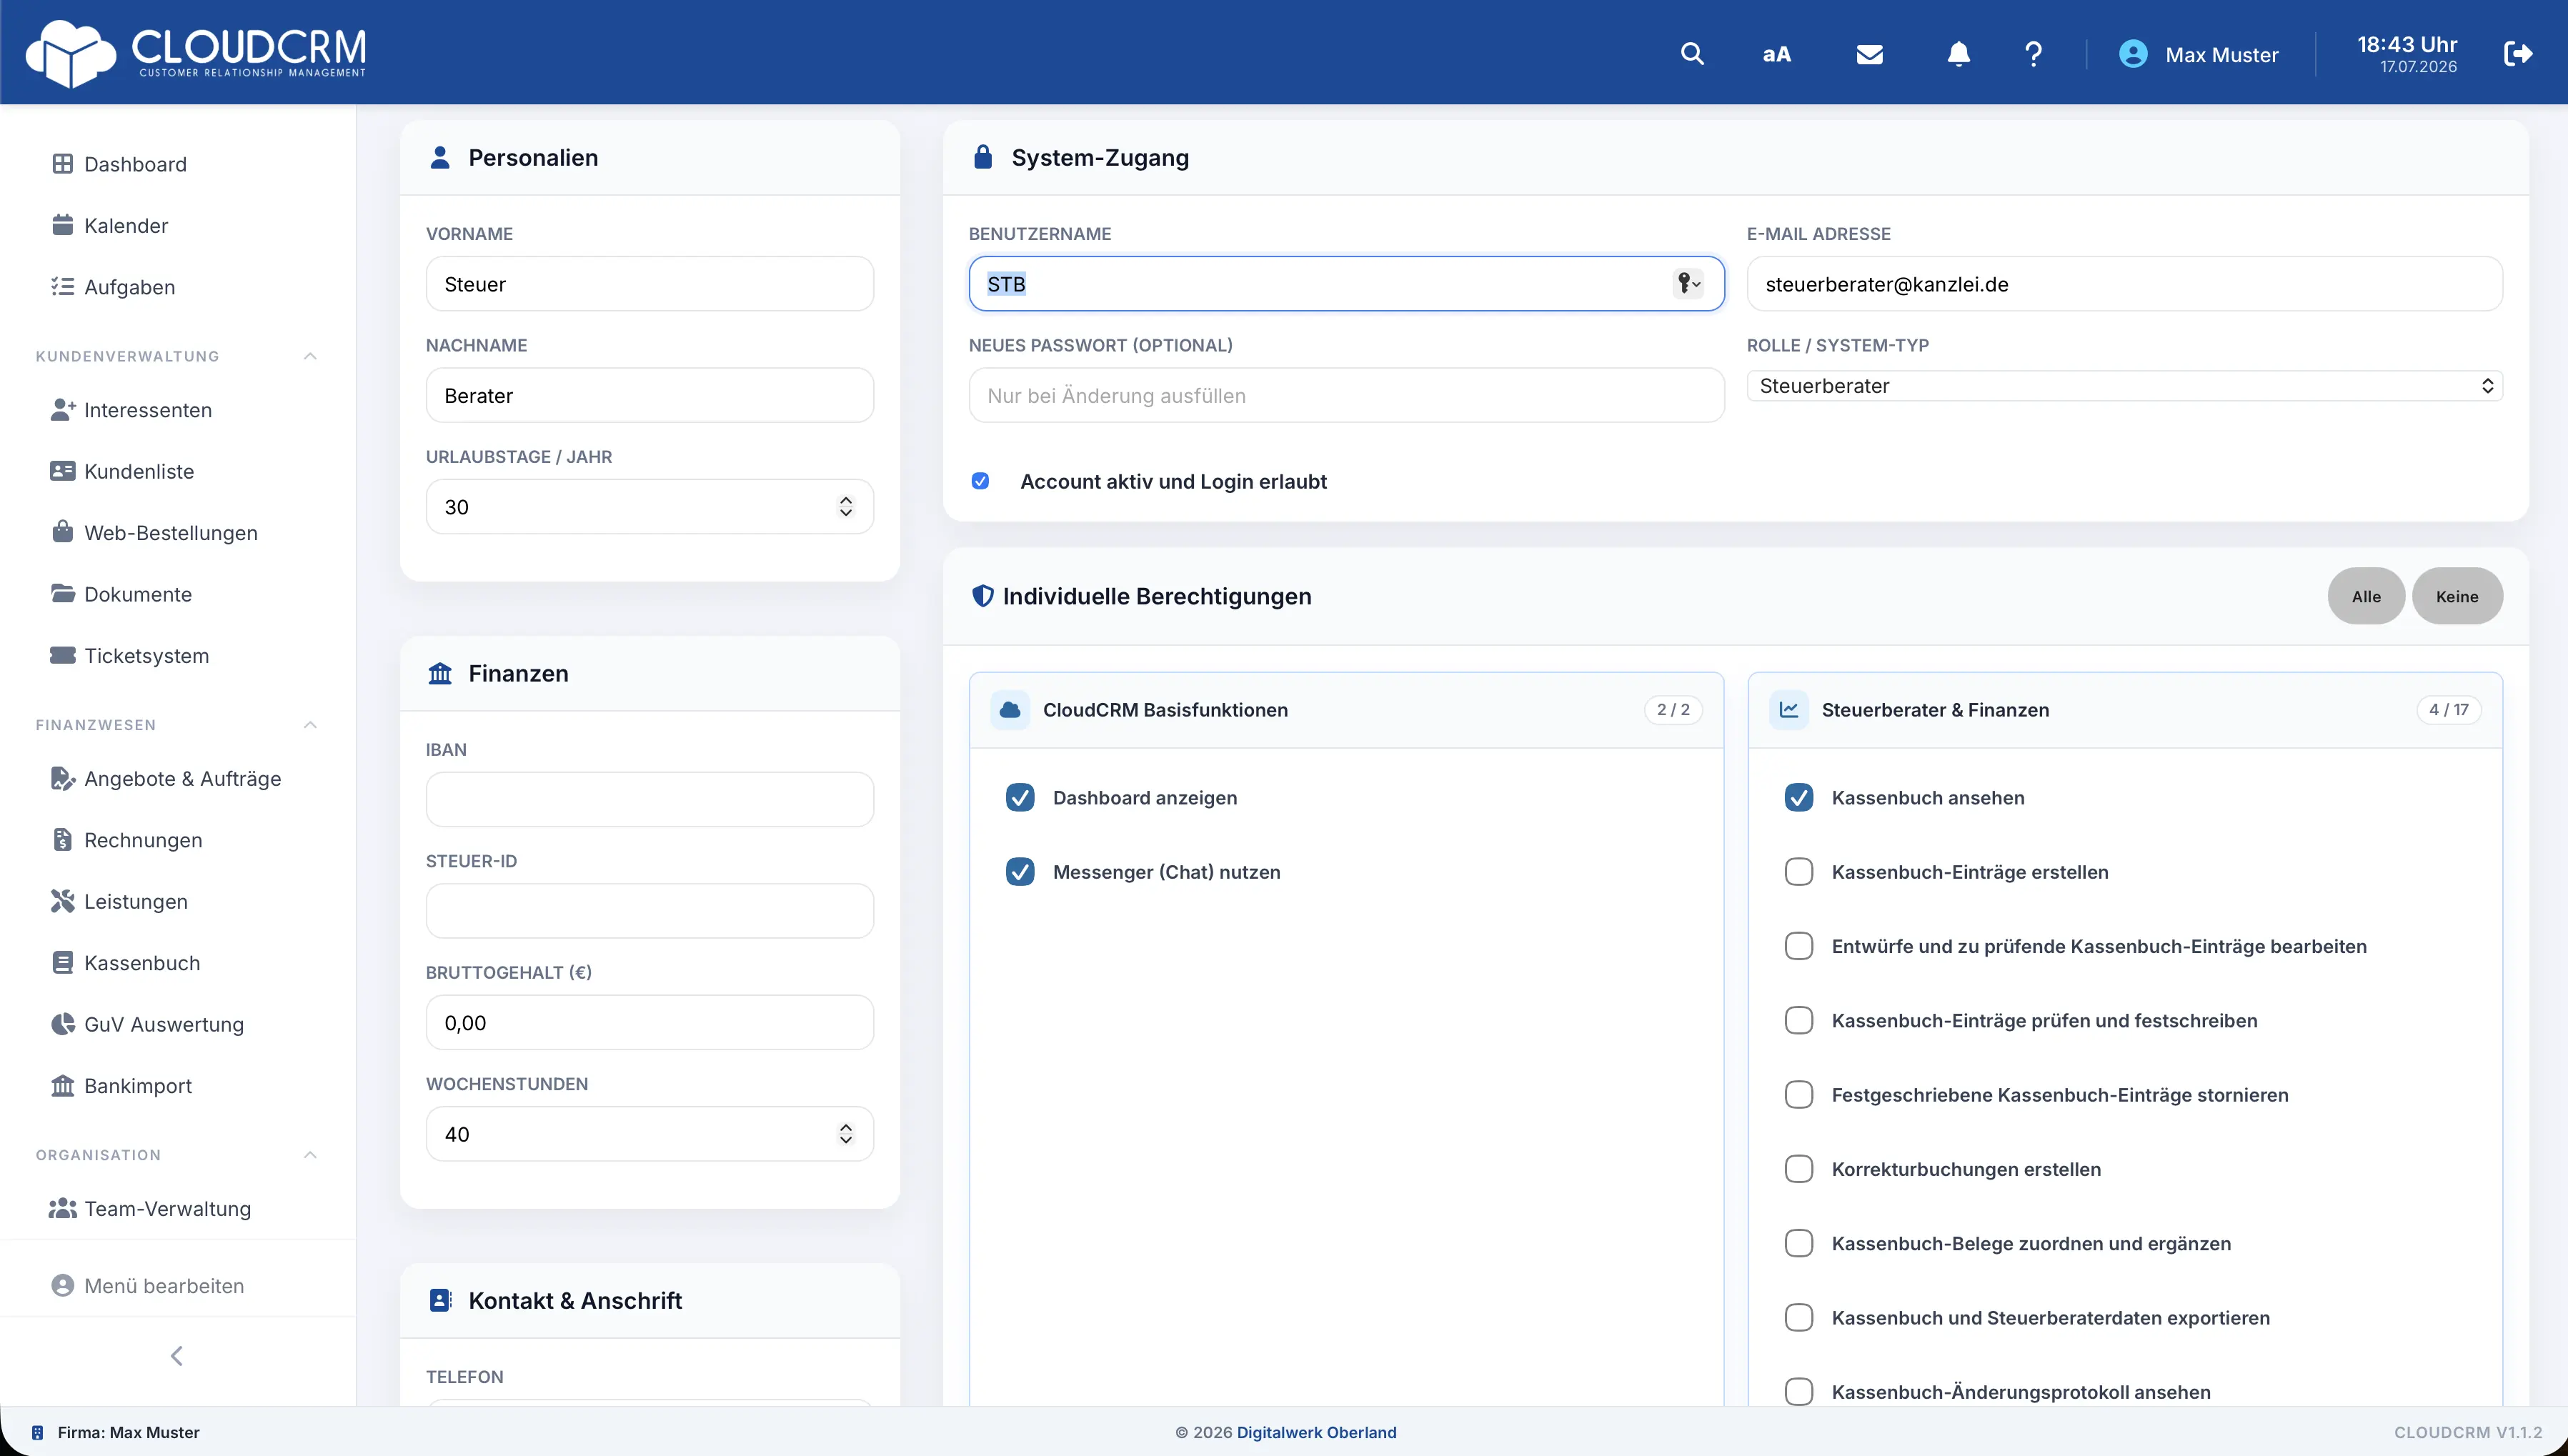Click the Aufgaben checklist icon
Screen dimensions: 2568x1456
click(x=62, y=287)
